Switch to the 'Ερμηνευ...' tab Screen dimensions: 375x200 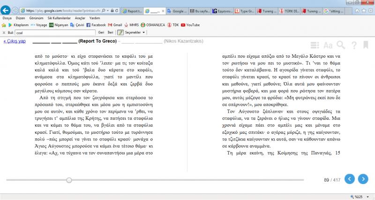[222, 11]
